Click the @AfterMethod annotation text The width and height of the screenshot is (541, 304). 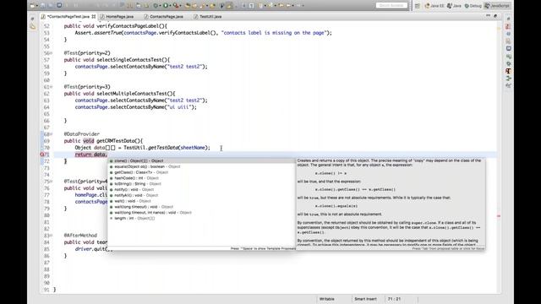(80, 236)
